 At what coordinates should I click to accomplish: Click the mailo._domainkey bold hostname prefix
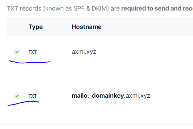point(98,96)
